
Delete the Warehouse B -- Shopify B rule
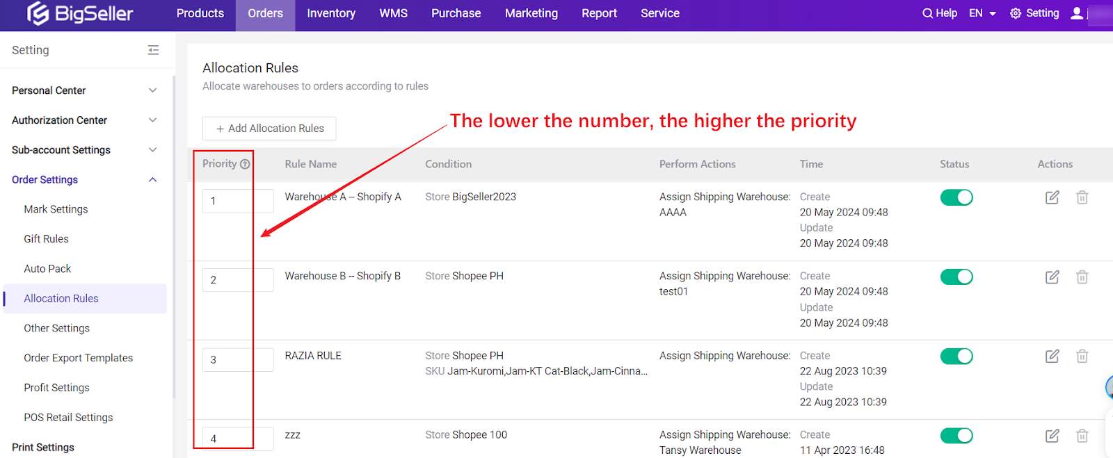[1082, 277]
